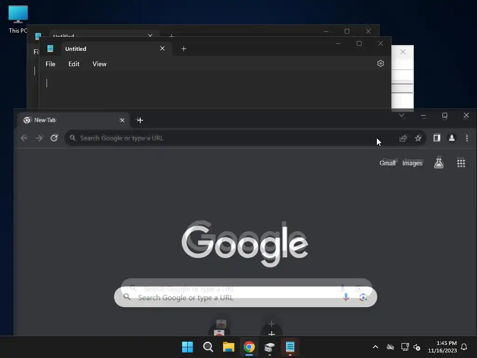477x358 pixels.
Task: Go back in Chrome
Action: (24, 138)
